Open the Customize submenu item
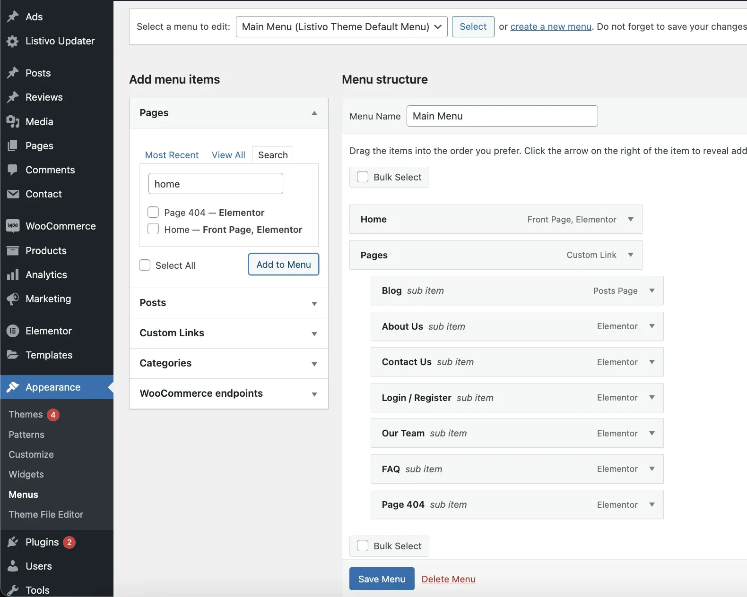This screenshot has height=597, width=747. coord(31,454)
